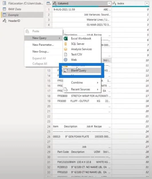Click the SQL Server database icon
The width and height of the screenshot is (152, 179).
66,44
